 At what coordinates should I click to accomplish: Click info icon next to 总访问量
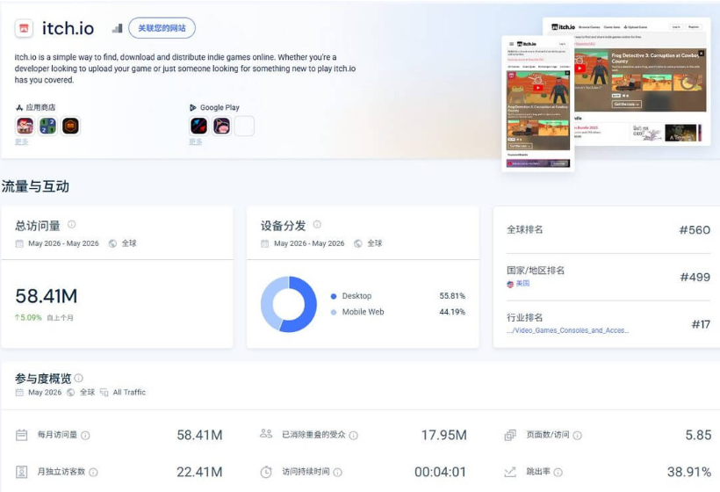pos(72,224)
